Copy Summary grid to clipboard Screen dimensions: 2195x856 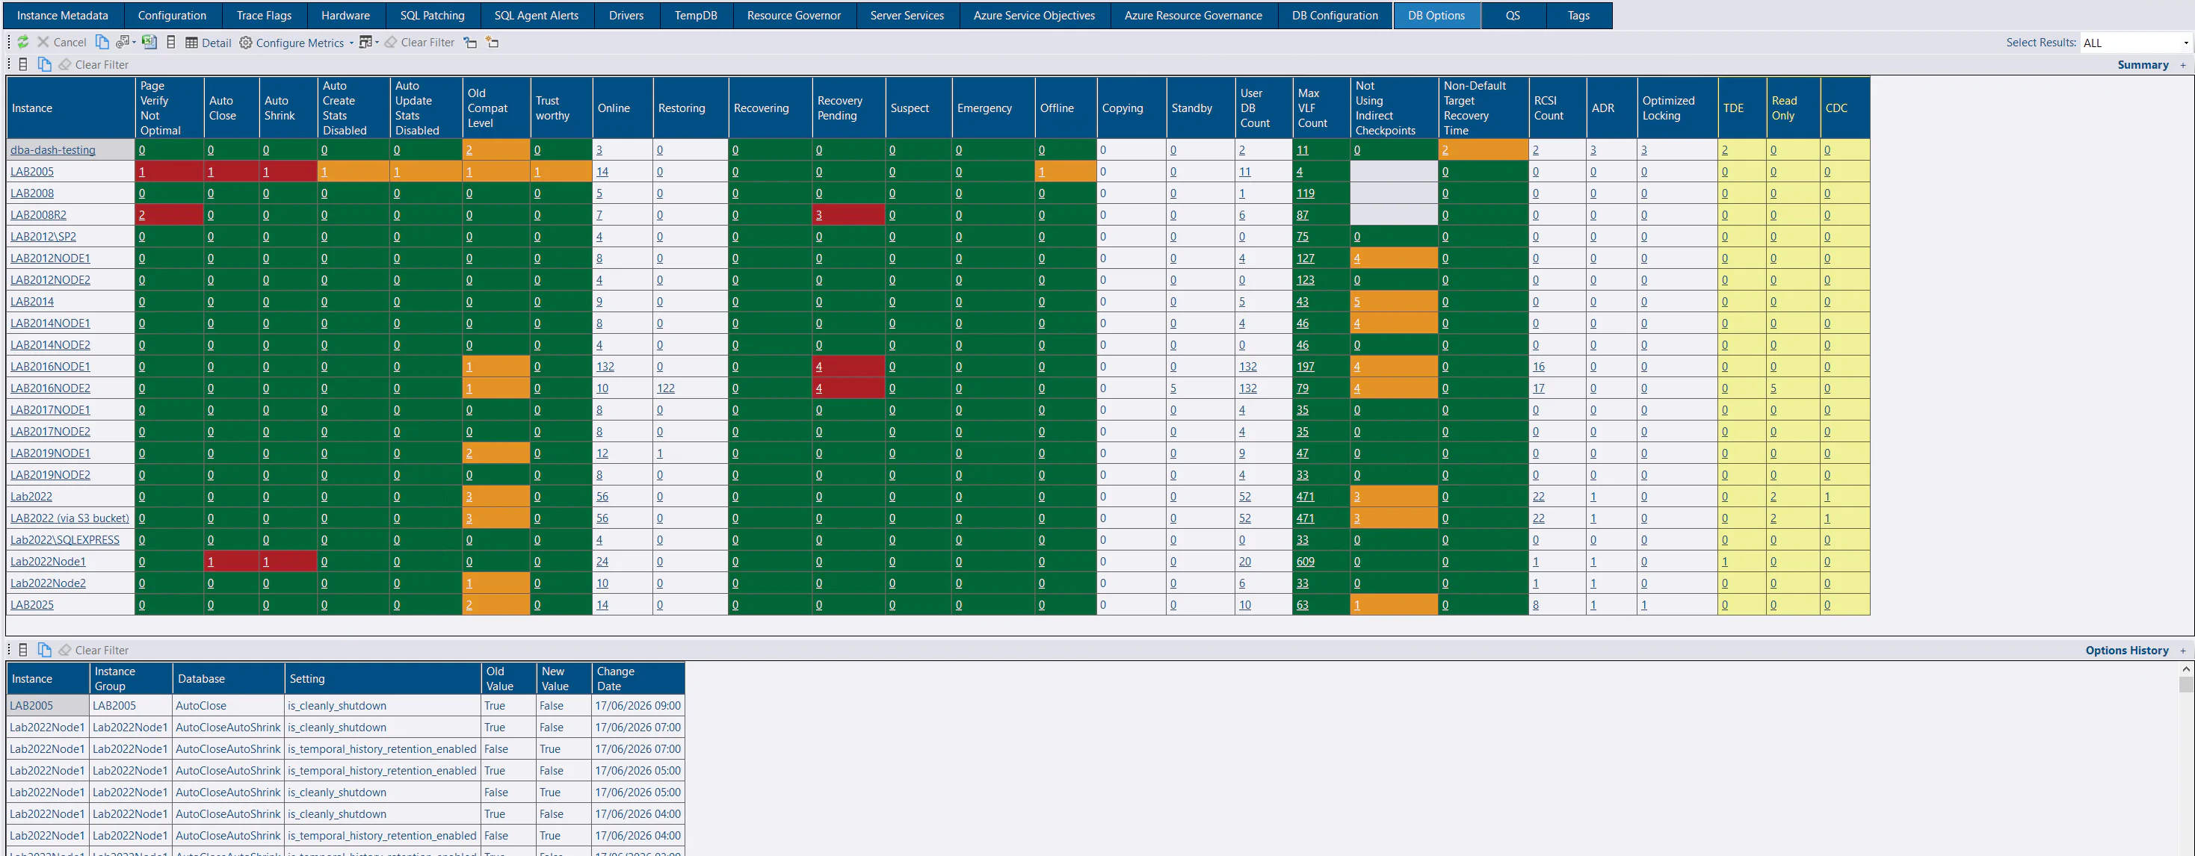click(x=44, y=64)
